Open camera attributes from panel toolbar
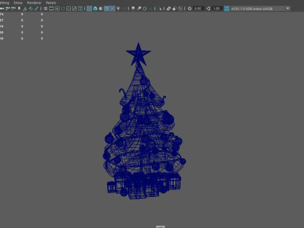The height and width of the screenshot is (228, 304). tap(13, 8)
